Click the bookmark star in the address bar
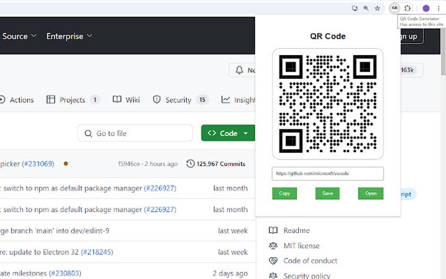Image resolution: width=446 pixels, height=279 pixels. pos(377,8)
